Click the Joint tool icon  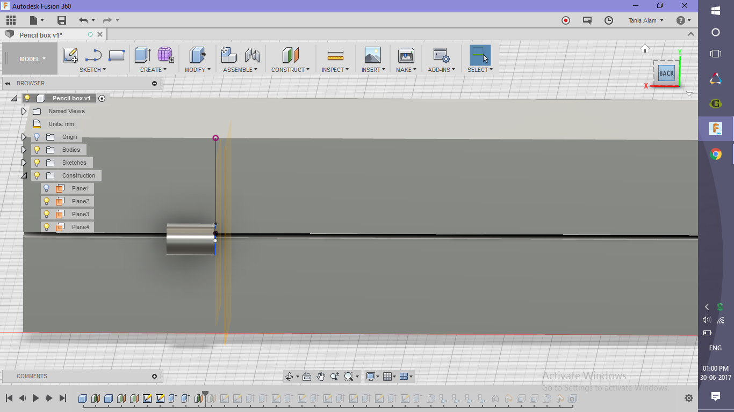click(252, 55)
